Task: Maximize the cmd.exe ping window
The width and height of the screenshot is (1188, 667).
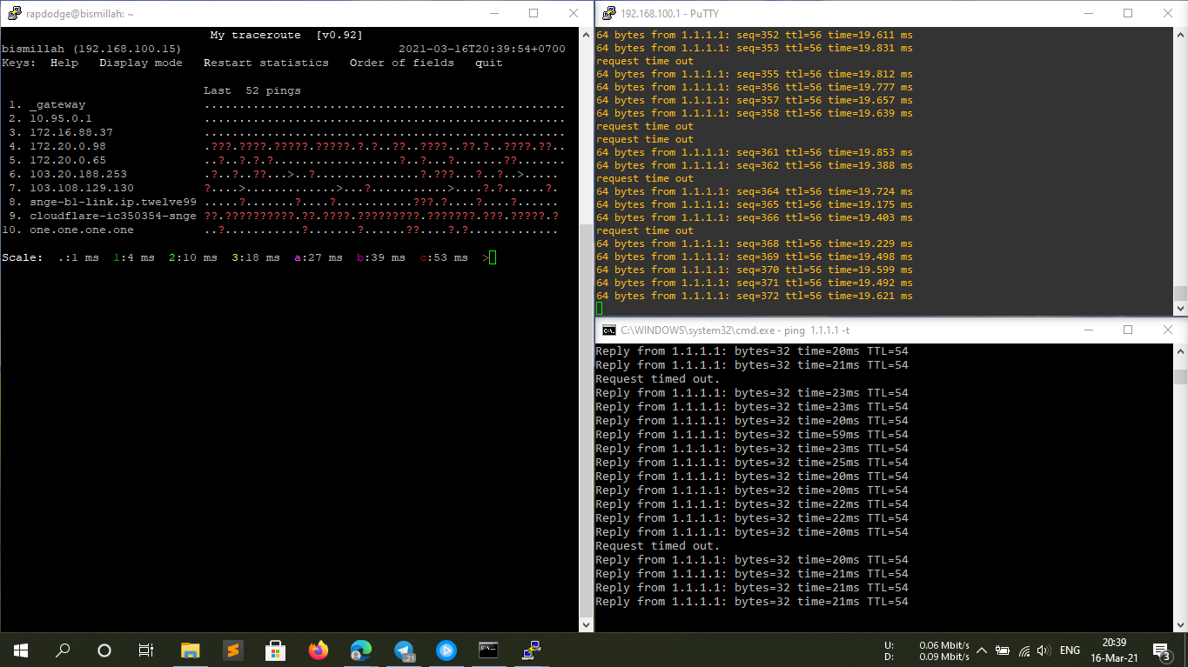Action: coord(1128,330)
